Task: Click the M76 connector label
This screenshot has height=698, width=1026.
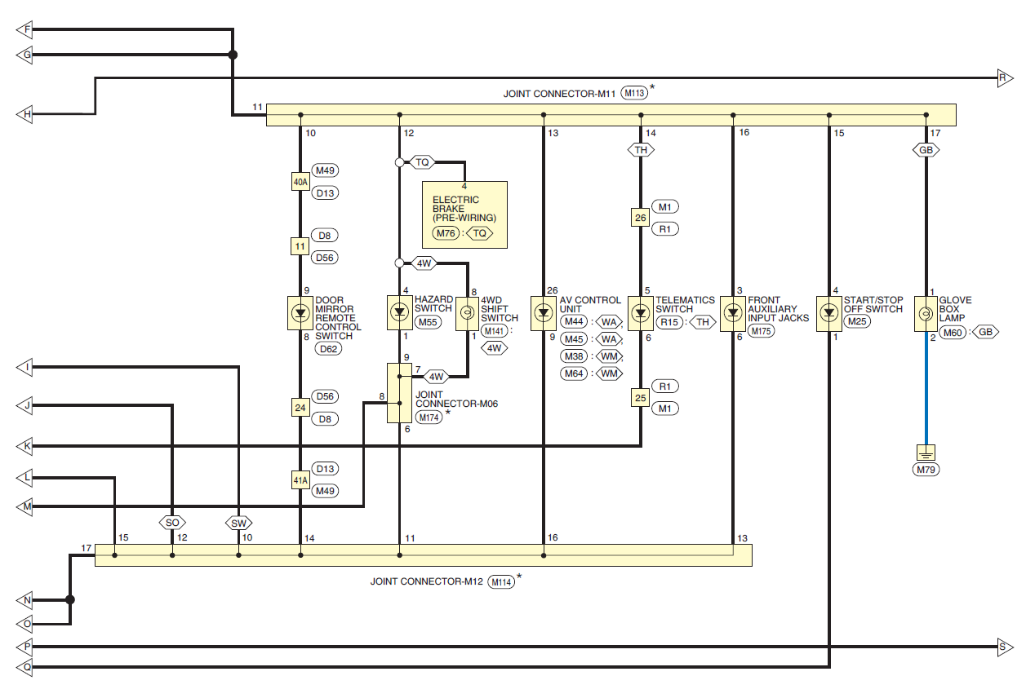Action: point(446,232)
